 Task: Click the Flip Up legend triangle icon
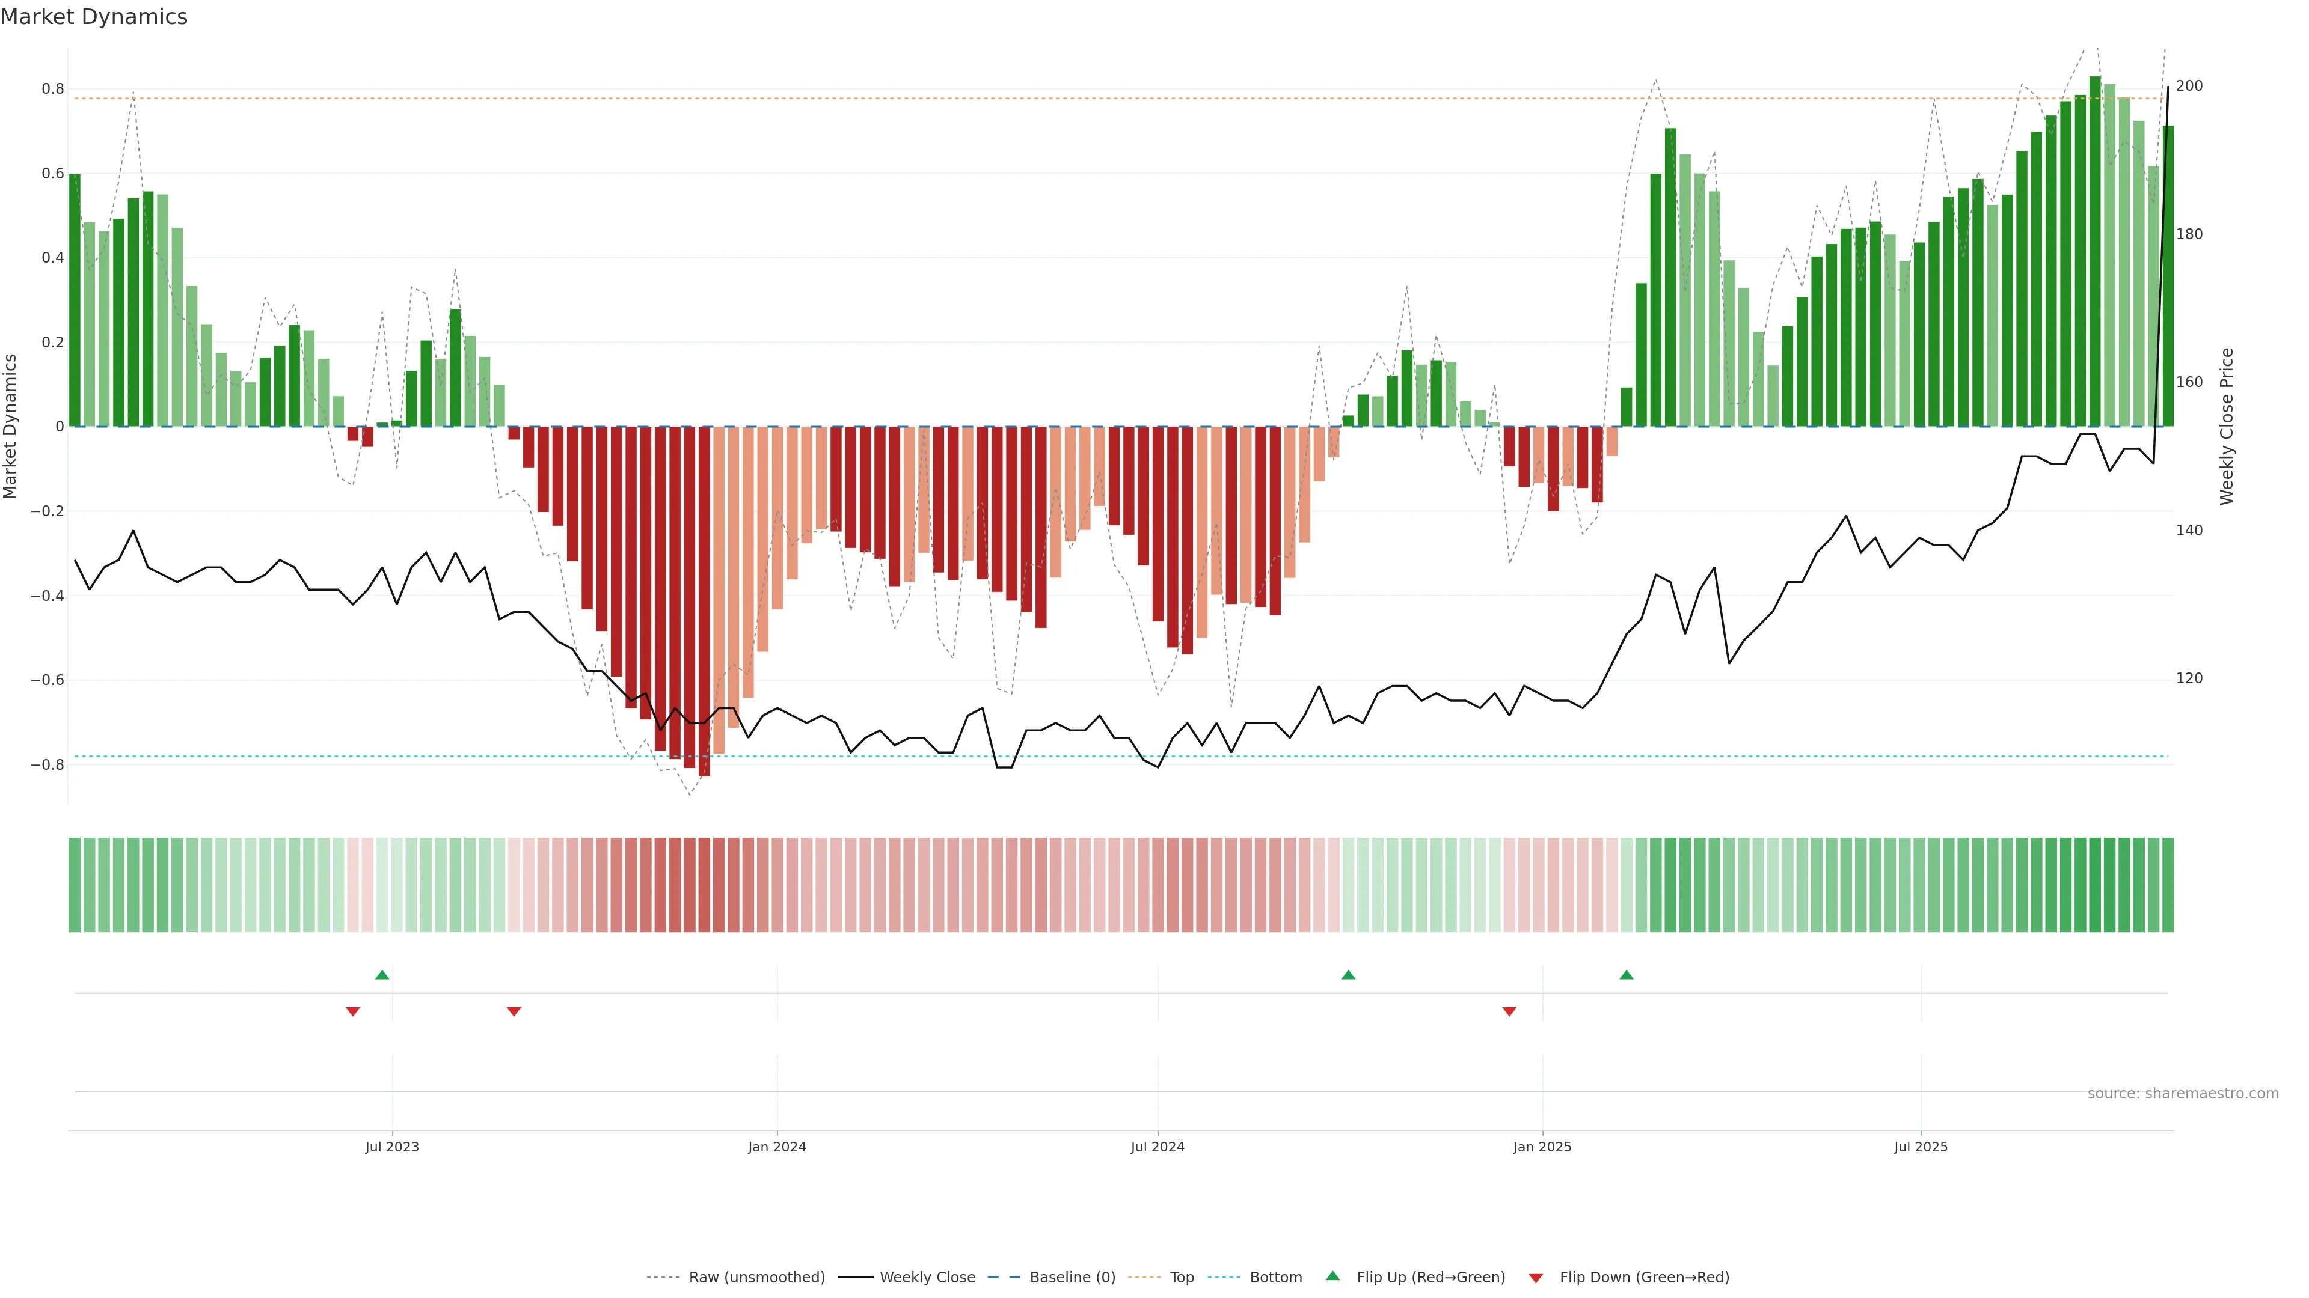coord(1333,1276)
